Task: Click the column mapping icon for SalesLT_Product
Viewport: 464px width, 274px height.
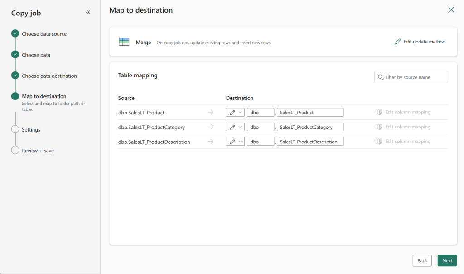Action: coord(379,112)
